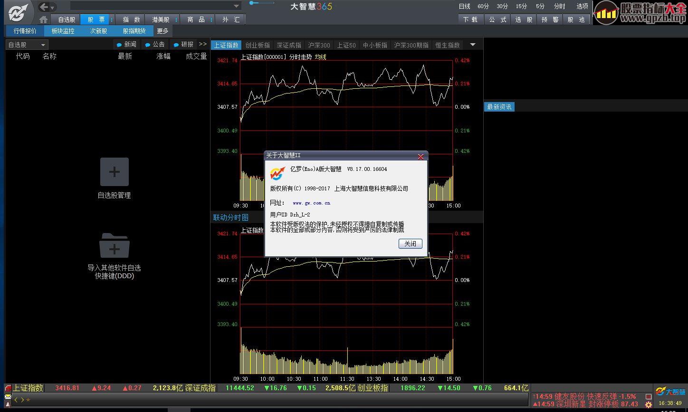Open 新闻 news feed
This screenshot has width=688, height=412.
[126, 44]
